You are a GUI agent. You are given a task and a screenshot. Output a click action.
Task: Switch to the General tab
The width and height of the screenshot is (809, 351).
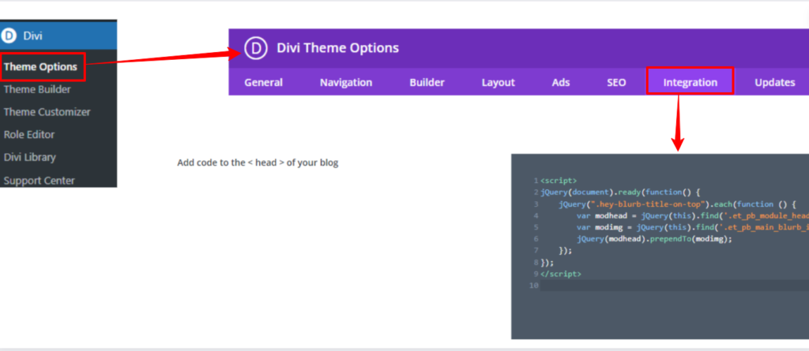263,82
